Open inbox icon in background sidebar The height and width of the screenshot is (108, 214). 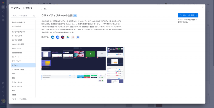(x=3, y=16)
